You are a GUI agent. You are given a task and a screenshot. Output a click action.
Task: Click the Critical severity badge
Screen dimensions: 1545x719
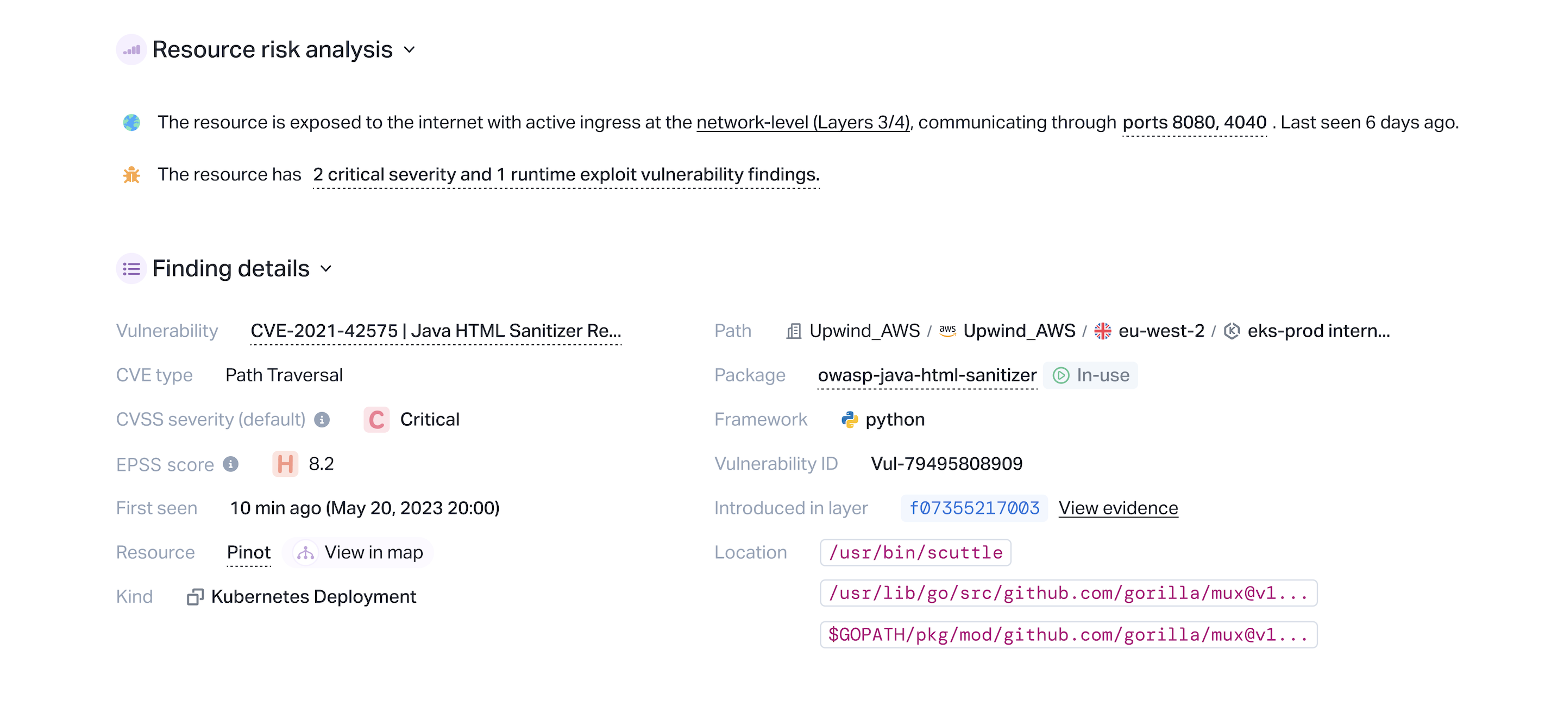(376, 419)
